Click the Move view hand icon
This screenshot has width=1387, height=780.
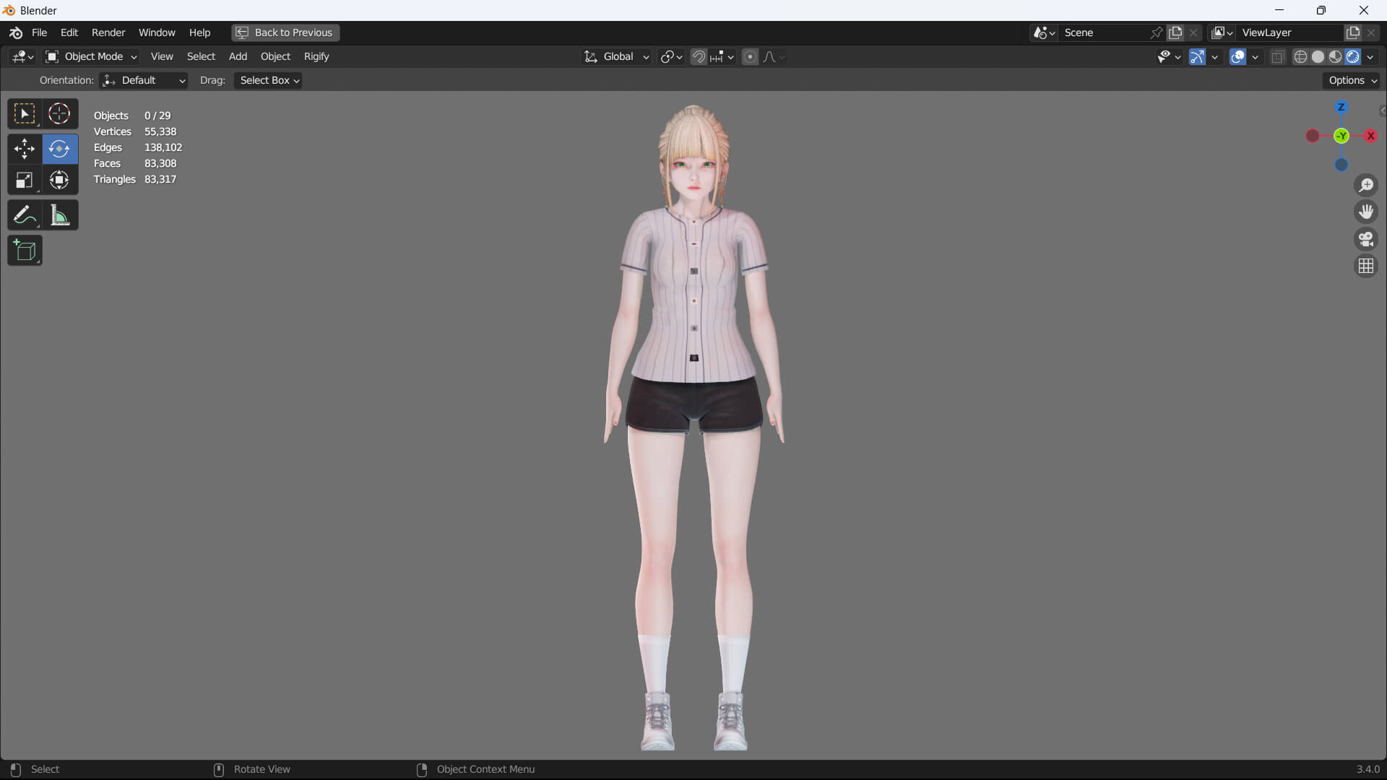coord(1365,212)
